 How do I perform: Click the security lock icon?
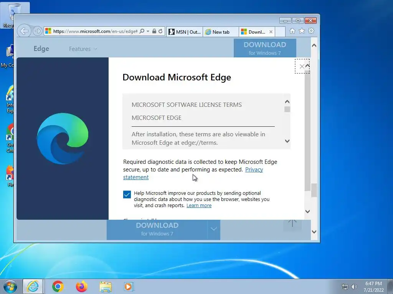154,31
